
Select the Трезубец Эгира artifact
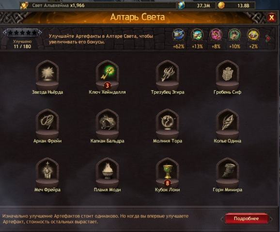167,76
